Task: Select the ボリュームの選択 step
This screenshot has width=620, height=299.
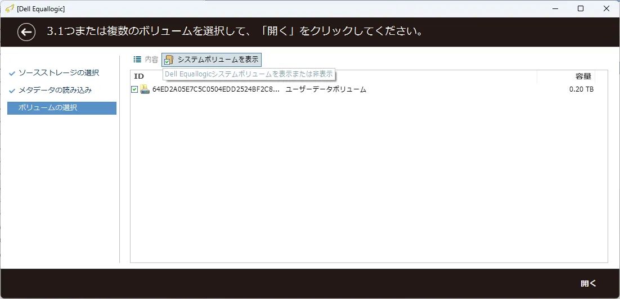Action: click(62, 108)
